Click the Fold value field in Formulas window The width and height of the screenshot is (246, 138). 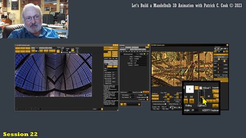(x=140, y=61)
